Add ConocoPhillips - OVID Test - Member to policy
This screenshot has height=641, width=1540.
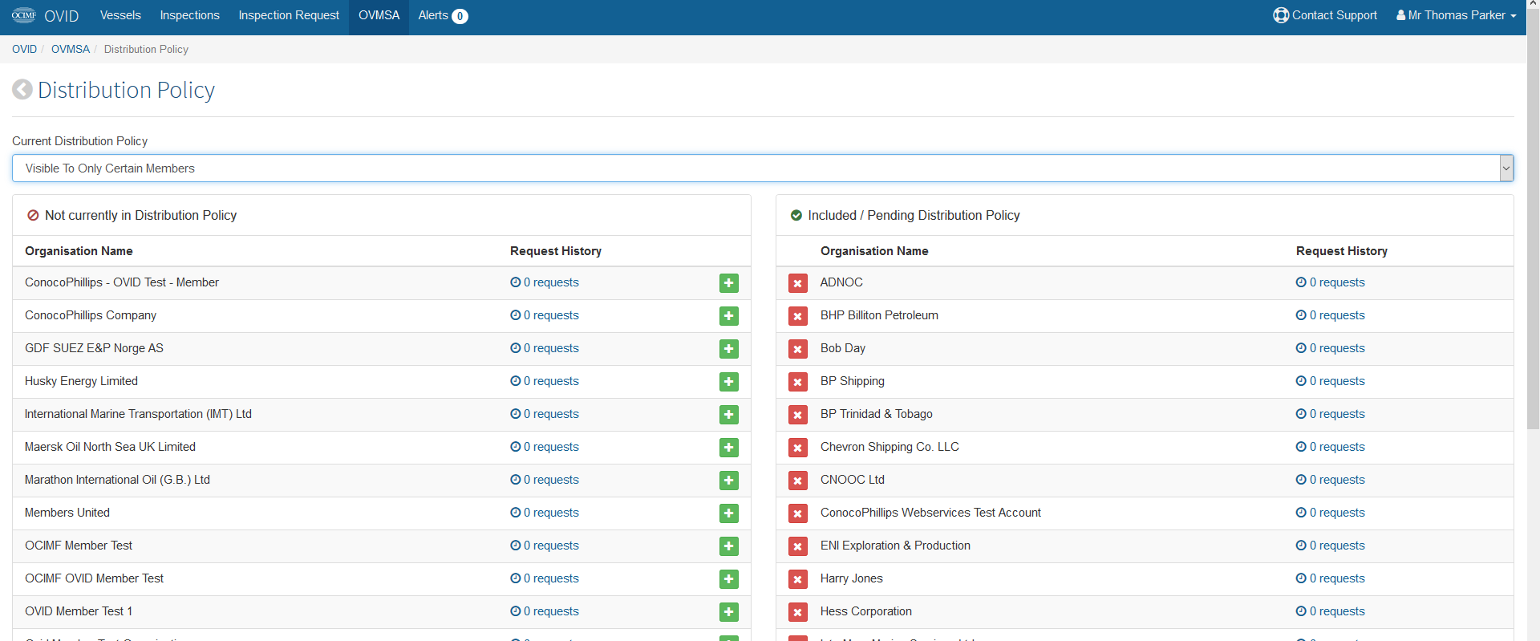coord(728,283)
